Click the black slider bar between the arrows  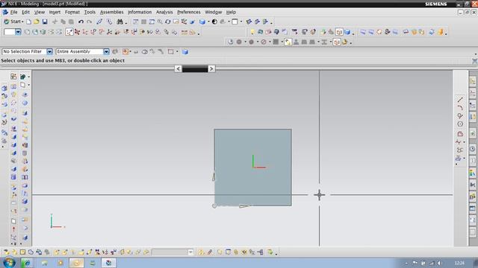[195, 69]
